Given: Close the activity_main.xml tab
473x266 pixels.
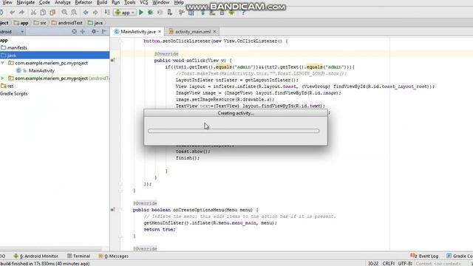Looking at the screenshot, I should tap(214, 32).
